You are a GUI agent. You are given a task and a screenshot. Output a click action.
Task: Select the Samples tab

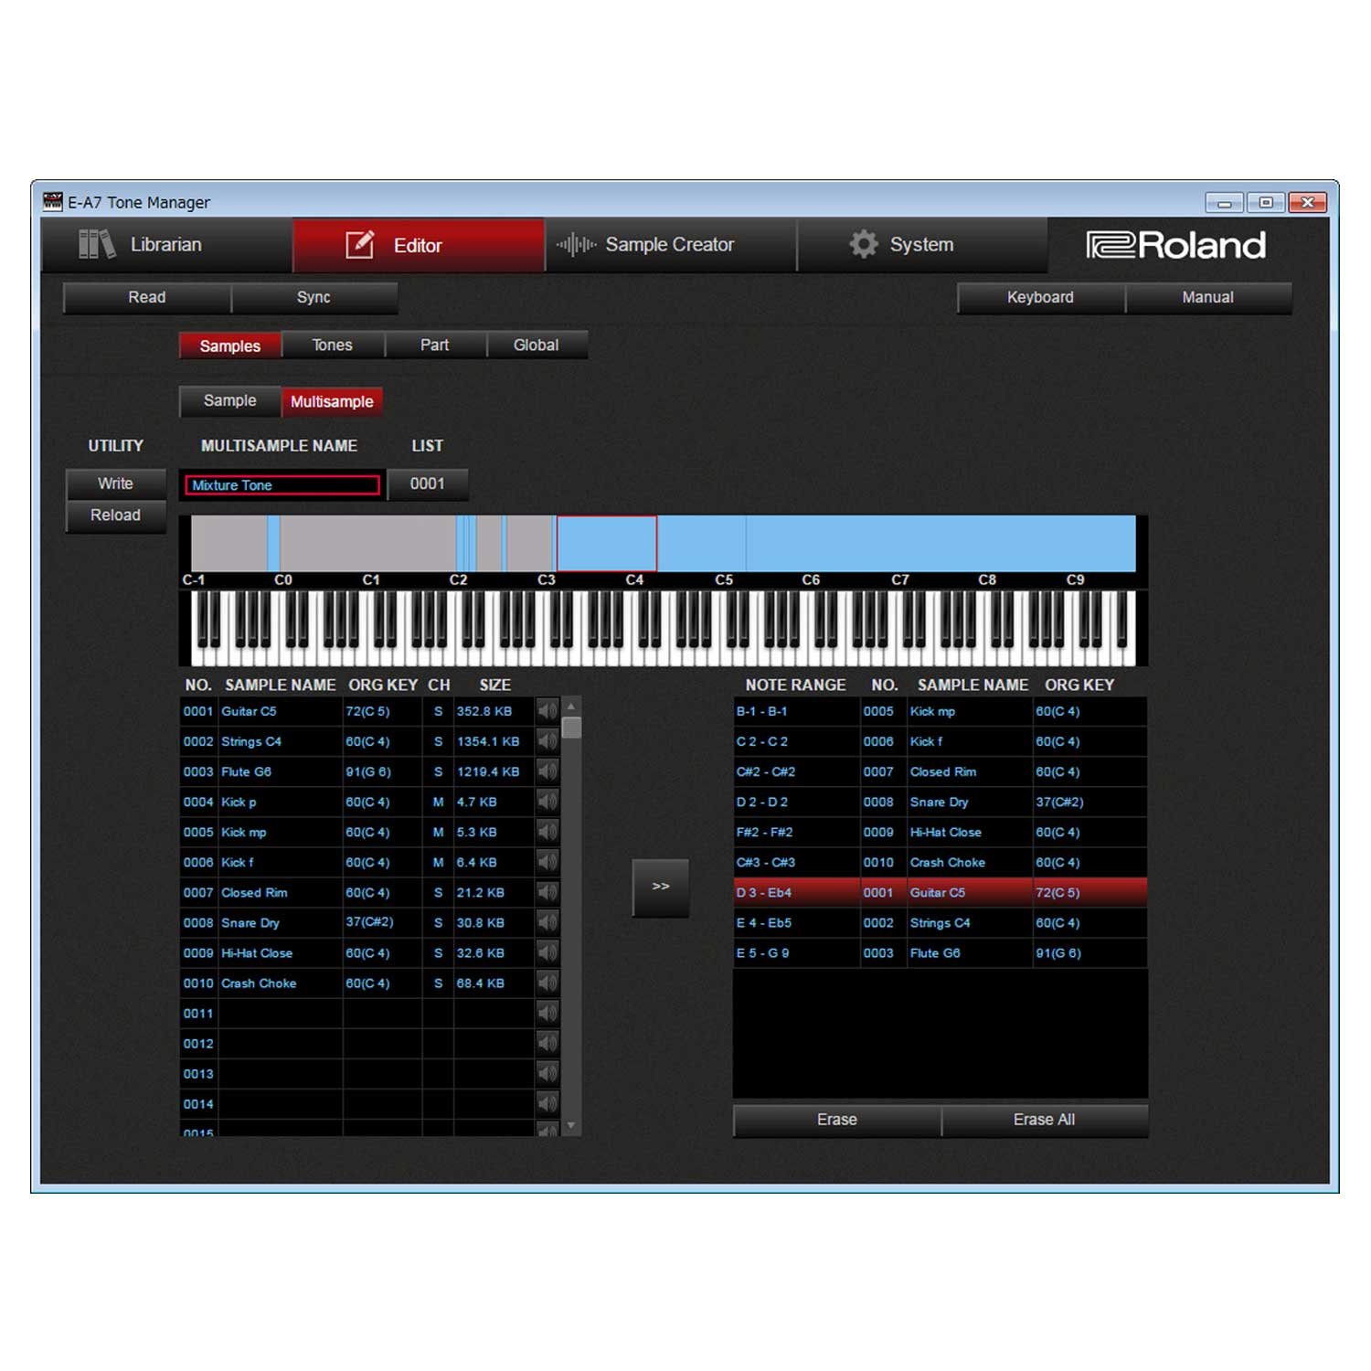(x=230, y=345)
